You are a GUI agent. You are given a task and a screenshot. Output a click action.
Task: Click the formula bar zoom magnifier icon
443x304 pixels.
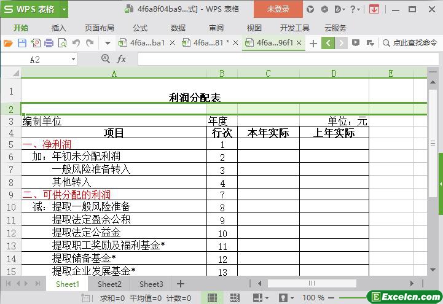(105, 59)
